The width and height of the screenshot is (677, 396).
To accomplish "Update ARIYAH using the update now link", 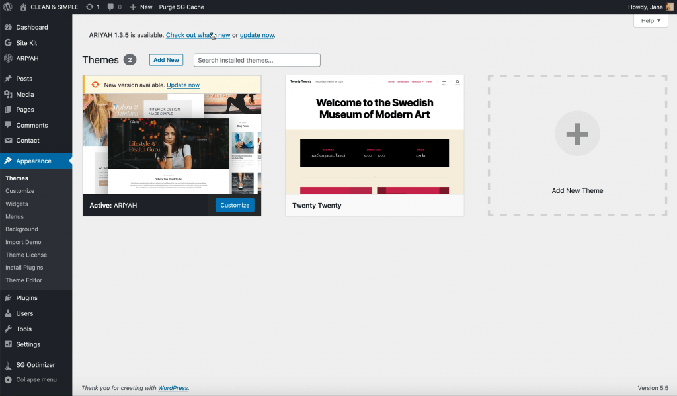I will (x=257, y=35).
